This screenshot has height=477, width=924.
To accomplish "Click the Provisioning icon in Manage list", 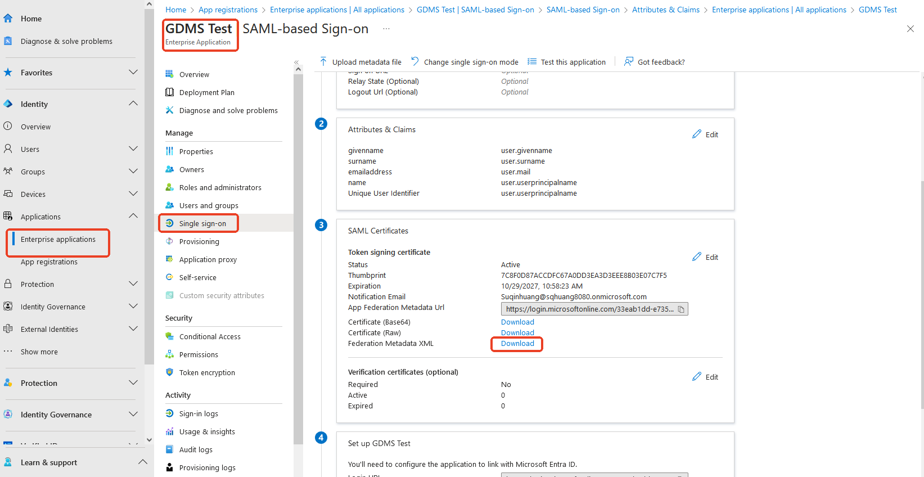I will click(169, 241).
